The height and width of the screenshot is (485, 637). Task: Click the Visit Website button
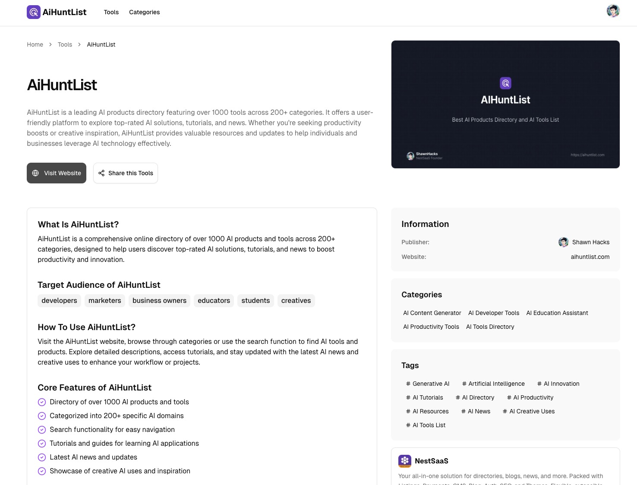pyautogui.click(x=57, y=173)
